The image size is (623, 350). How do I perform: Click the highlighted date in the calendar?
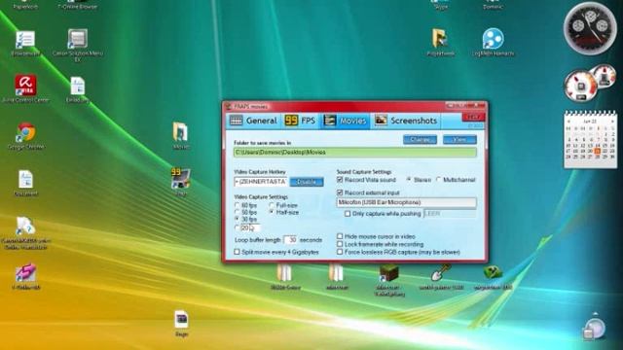597,151
